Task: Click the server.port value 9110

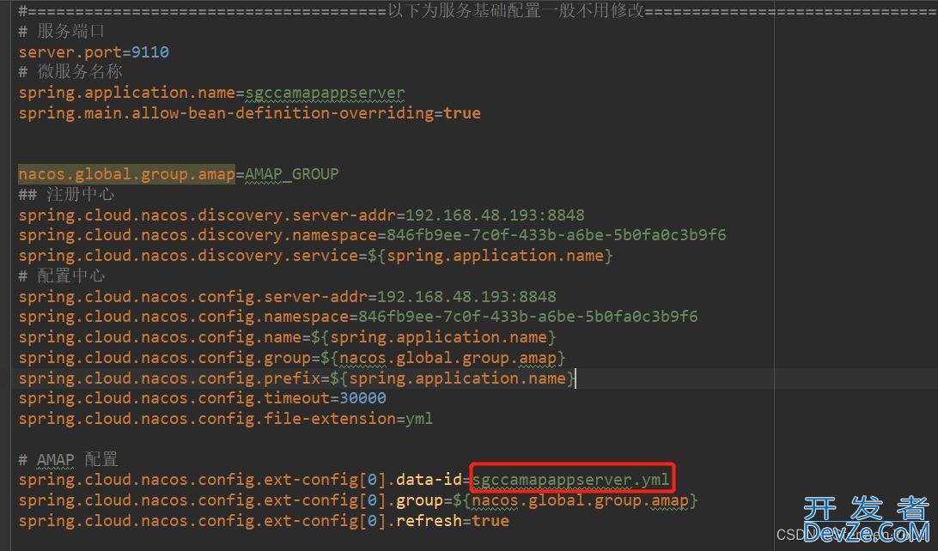Action: coord(150,52)
